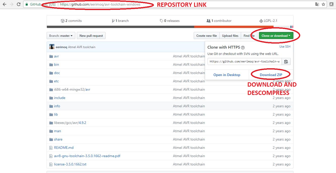The width and height of the screenshot is (336, 173).
Task: Click eerimoq's avatar thumbnail
Action: point(52,47)
